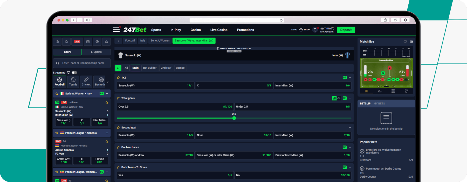
Task: Click the green market search icon
Action: 118,68
